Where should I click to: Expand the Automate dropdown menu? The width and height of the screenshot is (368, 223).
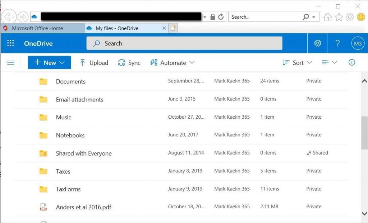click(172, 62)
